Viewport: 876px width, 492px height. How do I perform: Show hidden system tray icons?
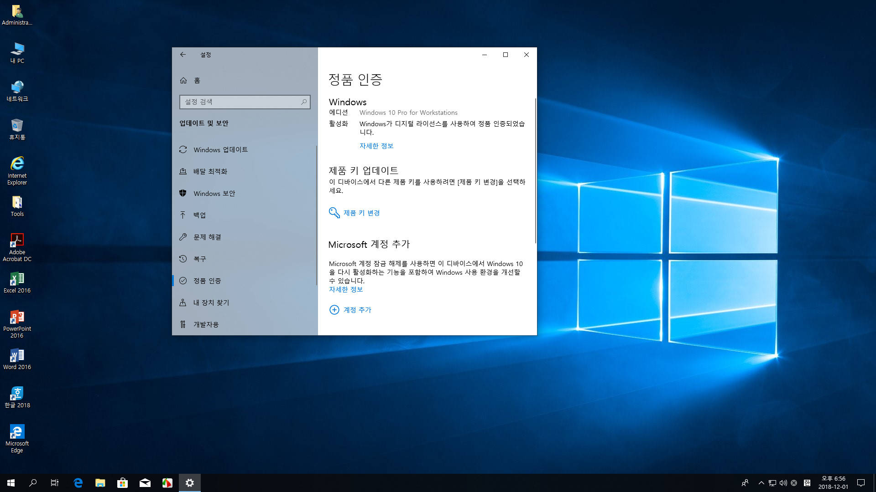pyautogui.click(x=761, y=483)
